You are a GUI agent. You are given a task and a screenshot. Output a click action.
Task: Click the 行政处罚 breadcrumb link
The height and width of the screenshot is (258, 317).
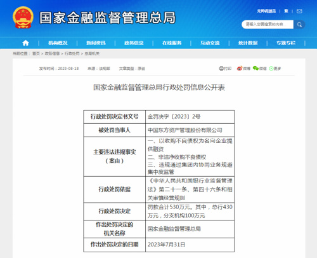click(72, 53)
